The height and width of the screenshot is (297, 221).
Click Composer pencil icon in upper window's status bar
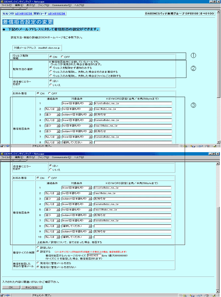pos(214,146)
